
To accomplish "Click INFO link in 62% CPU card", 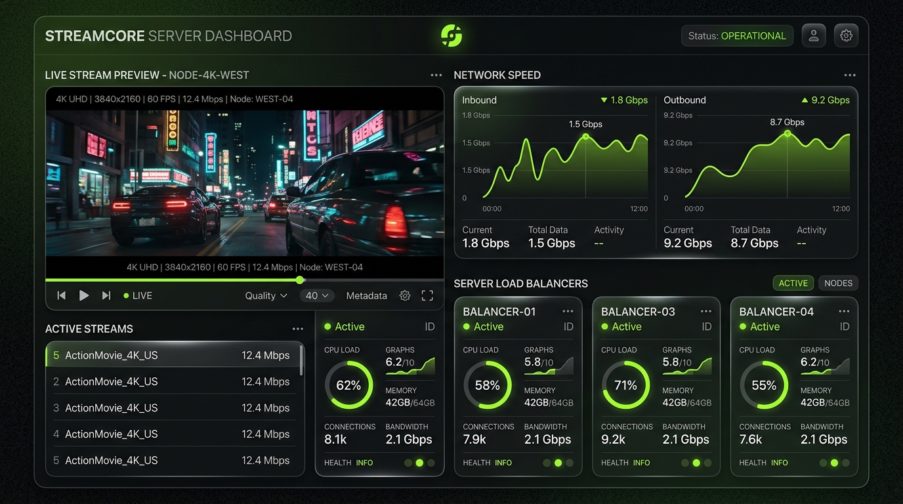I will (x=364, y=463).
